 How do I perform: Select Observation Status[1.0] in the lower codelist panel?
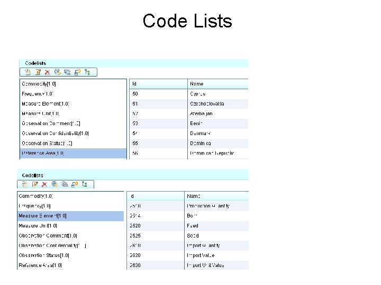pyautogui.click(x=70, y=255)
